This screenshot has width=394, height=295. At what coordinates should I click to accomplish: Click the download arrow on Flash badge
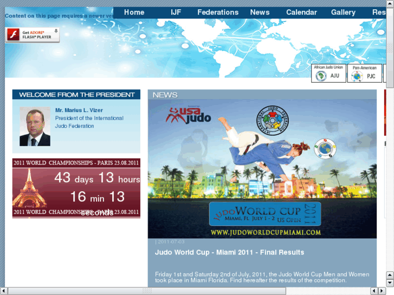coord(56,31)
